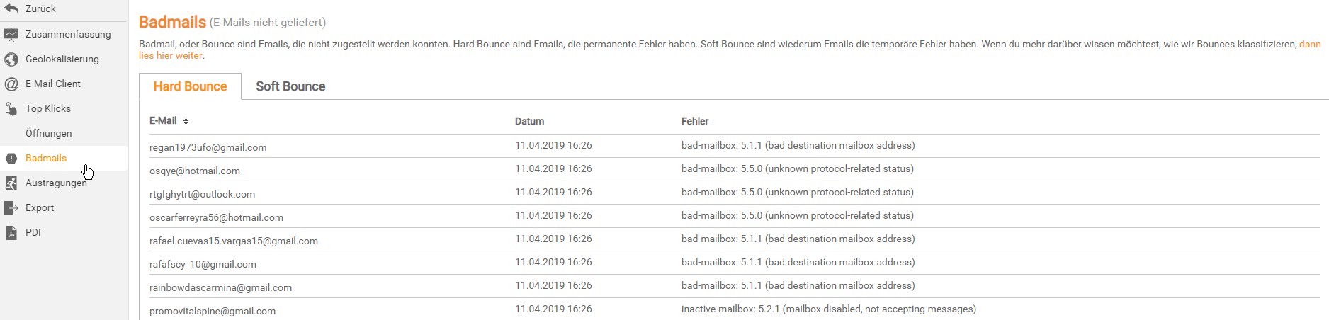Click the Top Klicks pointer icon
Viewport: 1329px width, 320px height.
pos(11,108)
